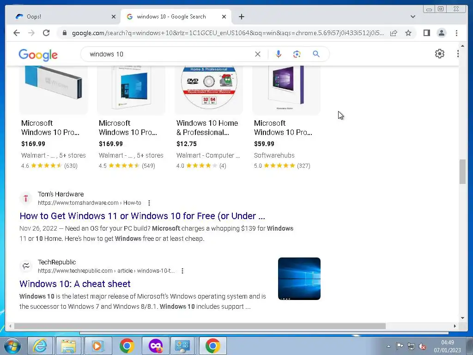
Task: Click the repair DVD disc product image
Action: coord(209,89)
